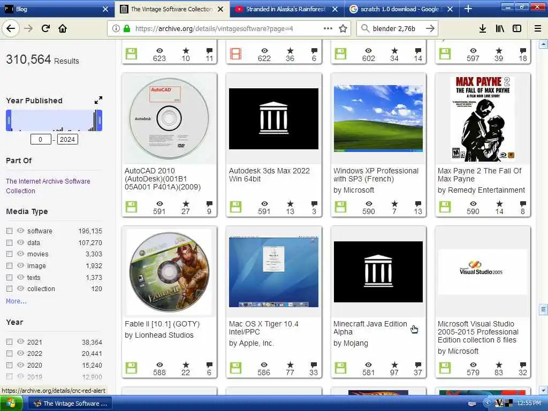
Task: Check the software media type box
Action: [x=10, y=231]
